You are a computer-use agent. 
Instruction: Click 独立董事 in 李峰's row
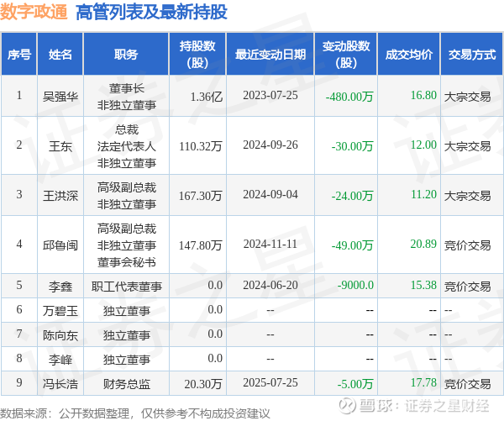point(126,360)
